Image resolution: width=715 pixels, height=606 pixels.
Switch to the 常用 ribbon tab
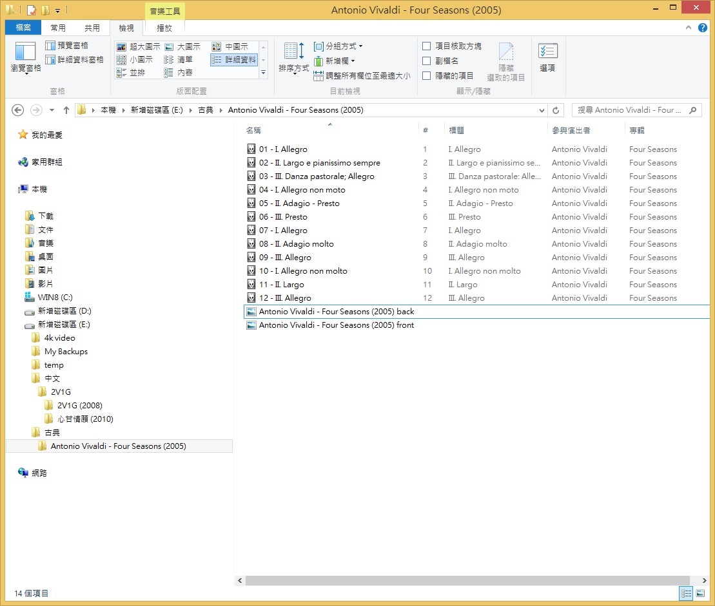(58, 28)
